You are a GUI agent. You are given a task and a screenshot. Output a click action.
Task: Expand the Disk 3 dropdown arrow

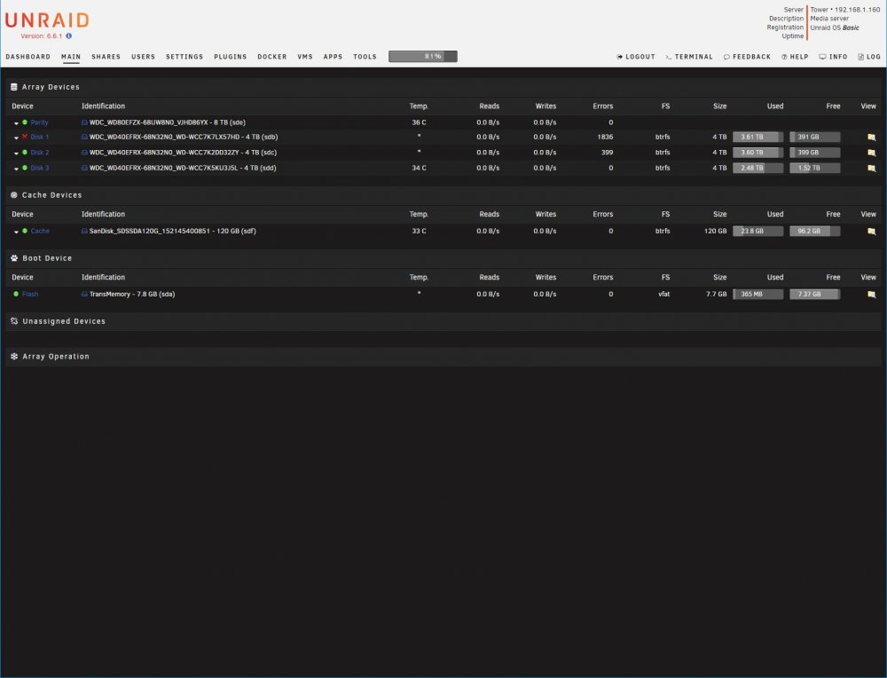point(16,168)
